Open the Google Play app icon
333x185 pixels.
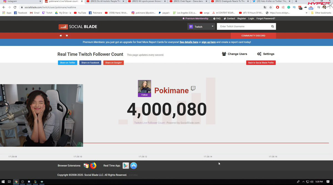[x=126, y=166]
